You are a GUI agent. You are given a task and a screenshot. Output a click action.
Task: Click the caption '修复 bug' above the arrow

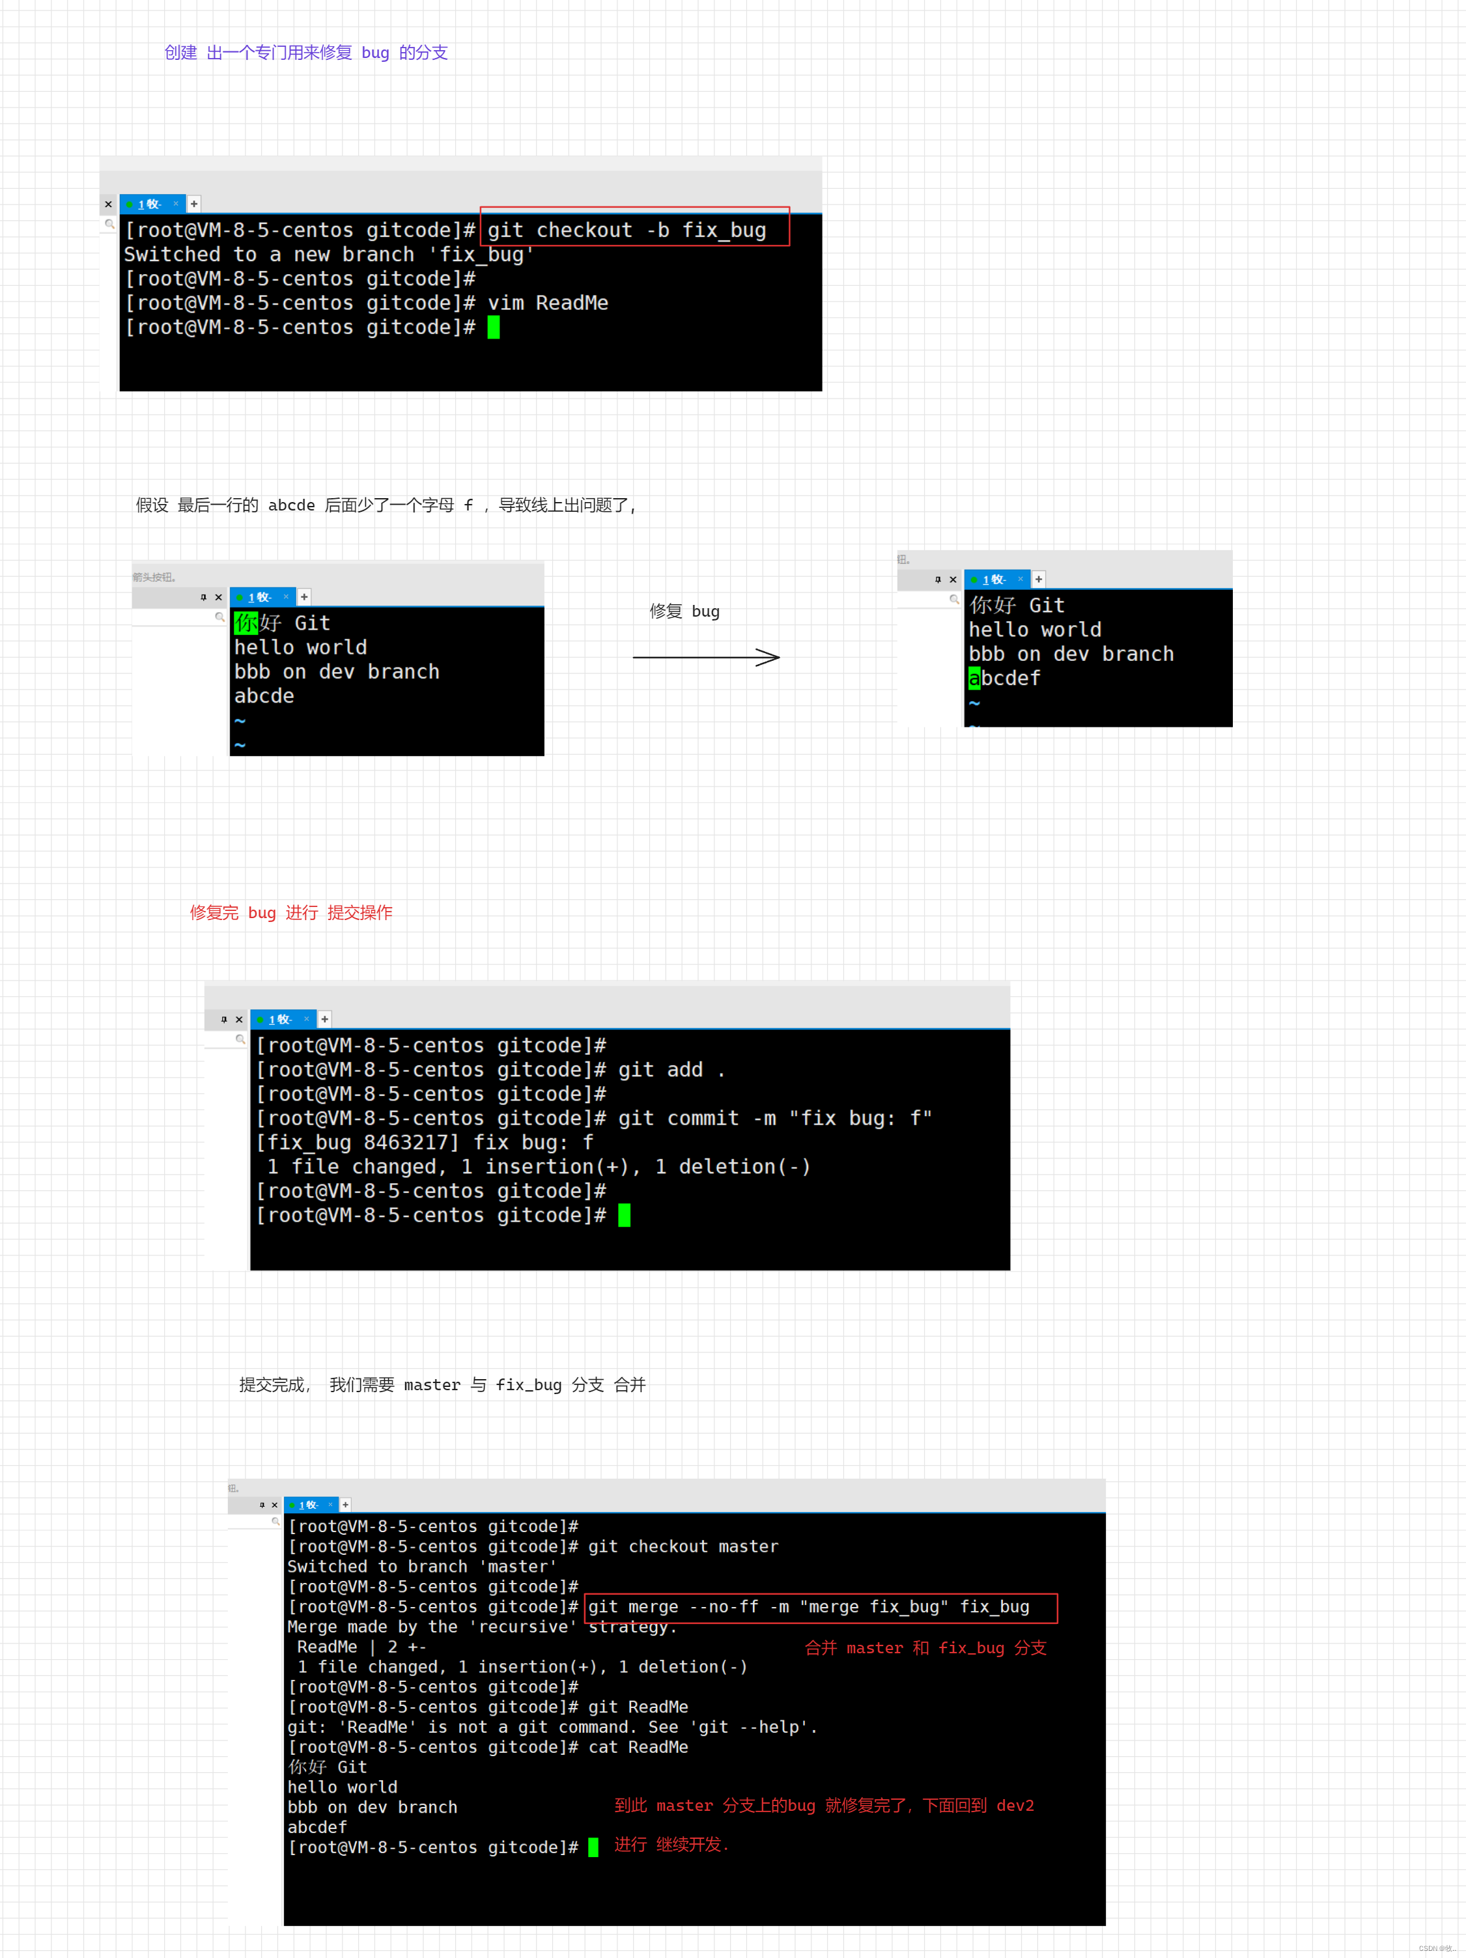pos(684,611)
